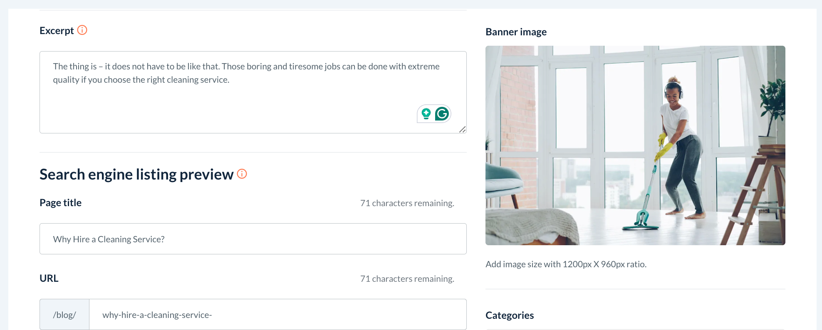Click the Excerpt label
822x330 pixels.
[x=57, y=31]
